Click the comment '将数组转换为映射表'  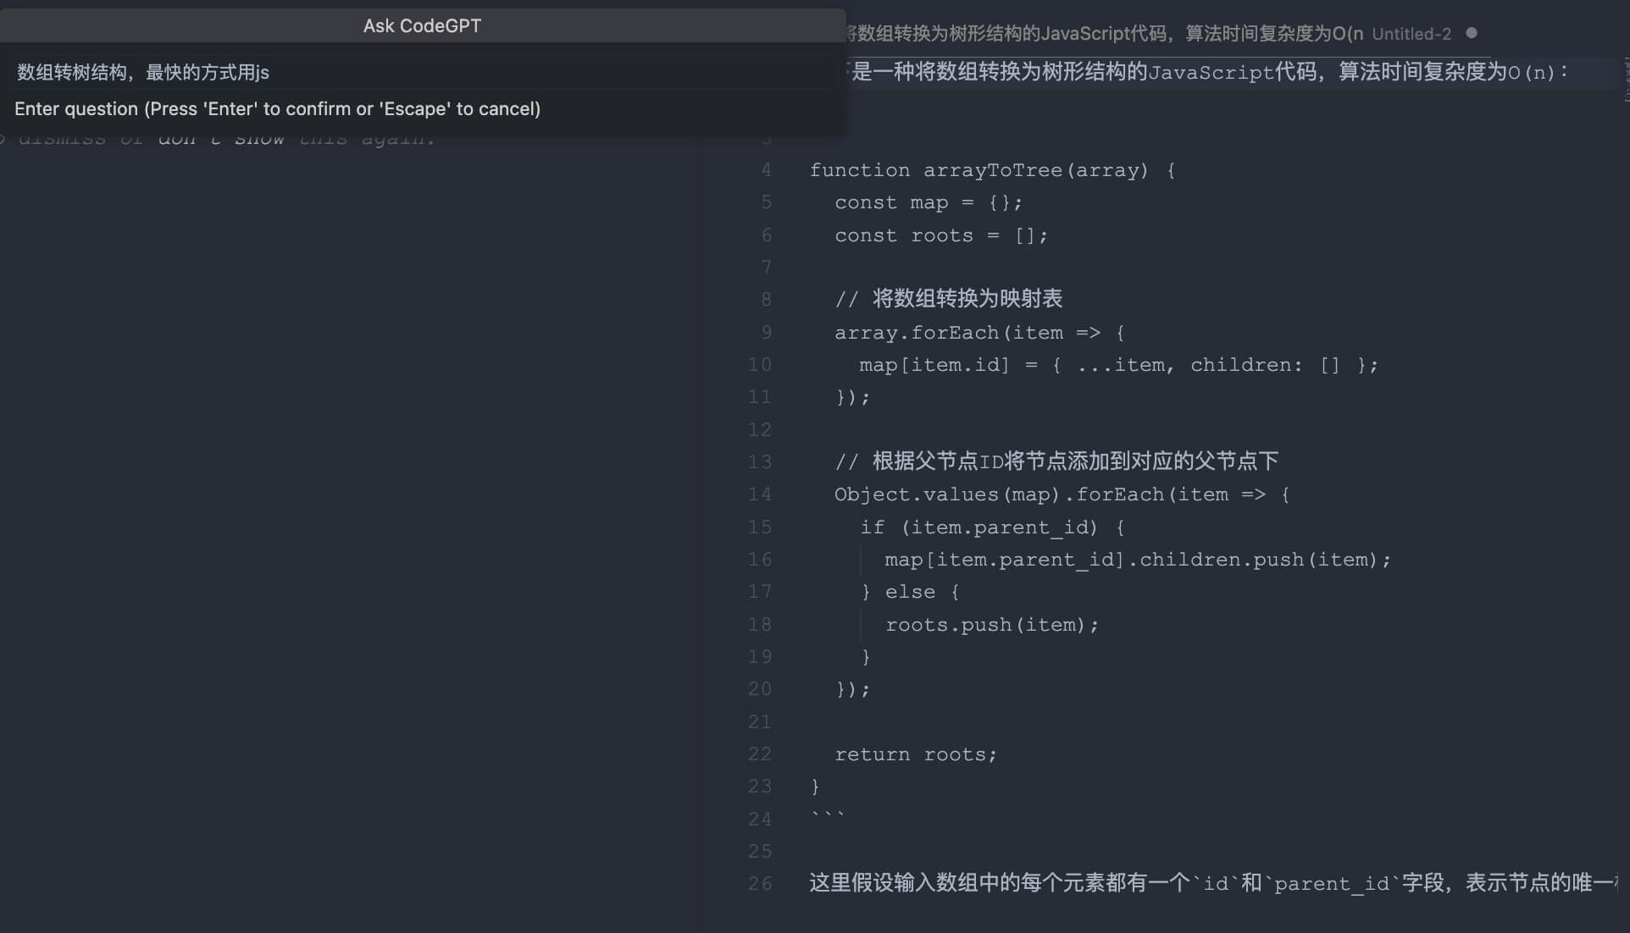[967, 299]
